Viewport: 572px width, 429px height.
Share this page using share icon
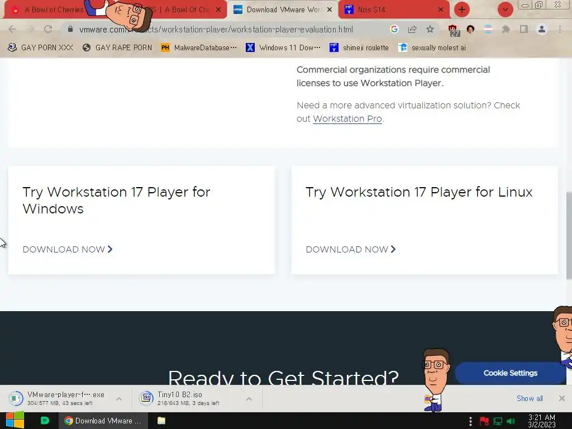click(412, 29)
